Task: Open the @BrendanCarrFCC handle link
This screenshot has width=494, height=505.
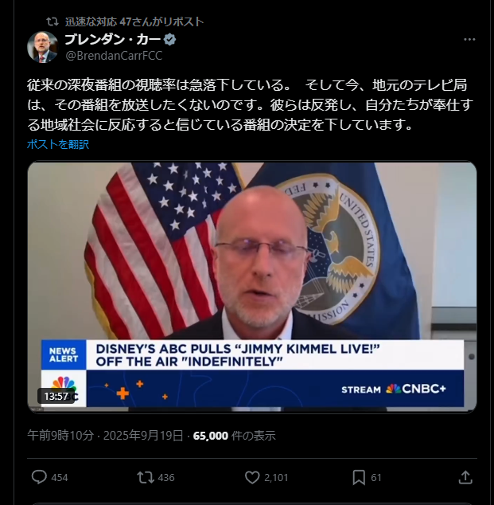Action: pos(114,56)
